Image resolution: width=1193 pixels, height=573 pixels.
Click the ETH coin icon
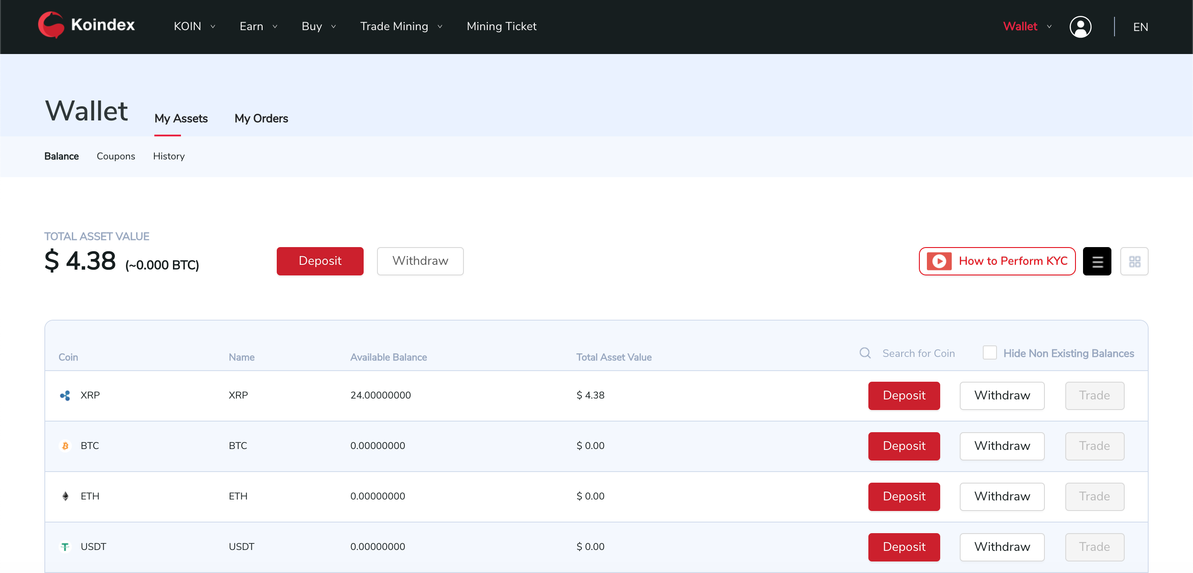click(65, 496)
